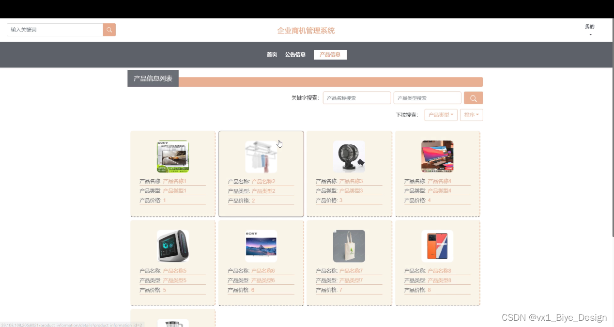Click the 产品名称8 name text
This screenshot has width=614, height=327.
tap(440, 271)
